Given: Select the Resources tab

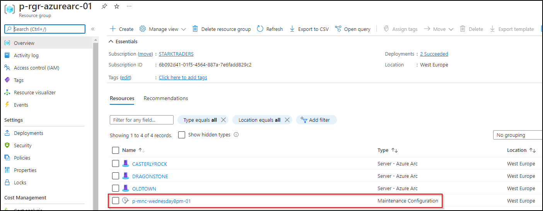Looking at the screenshot, I should click(122, 98).
